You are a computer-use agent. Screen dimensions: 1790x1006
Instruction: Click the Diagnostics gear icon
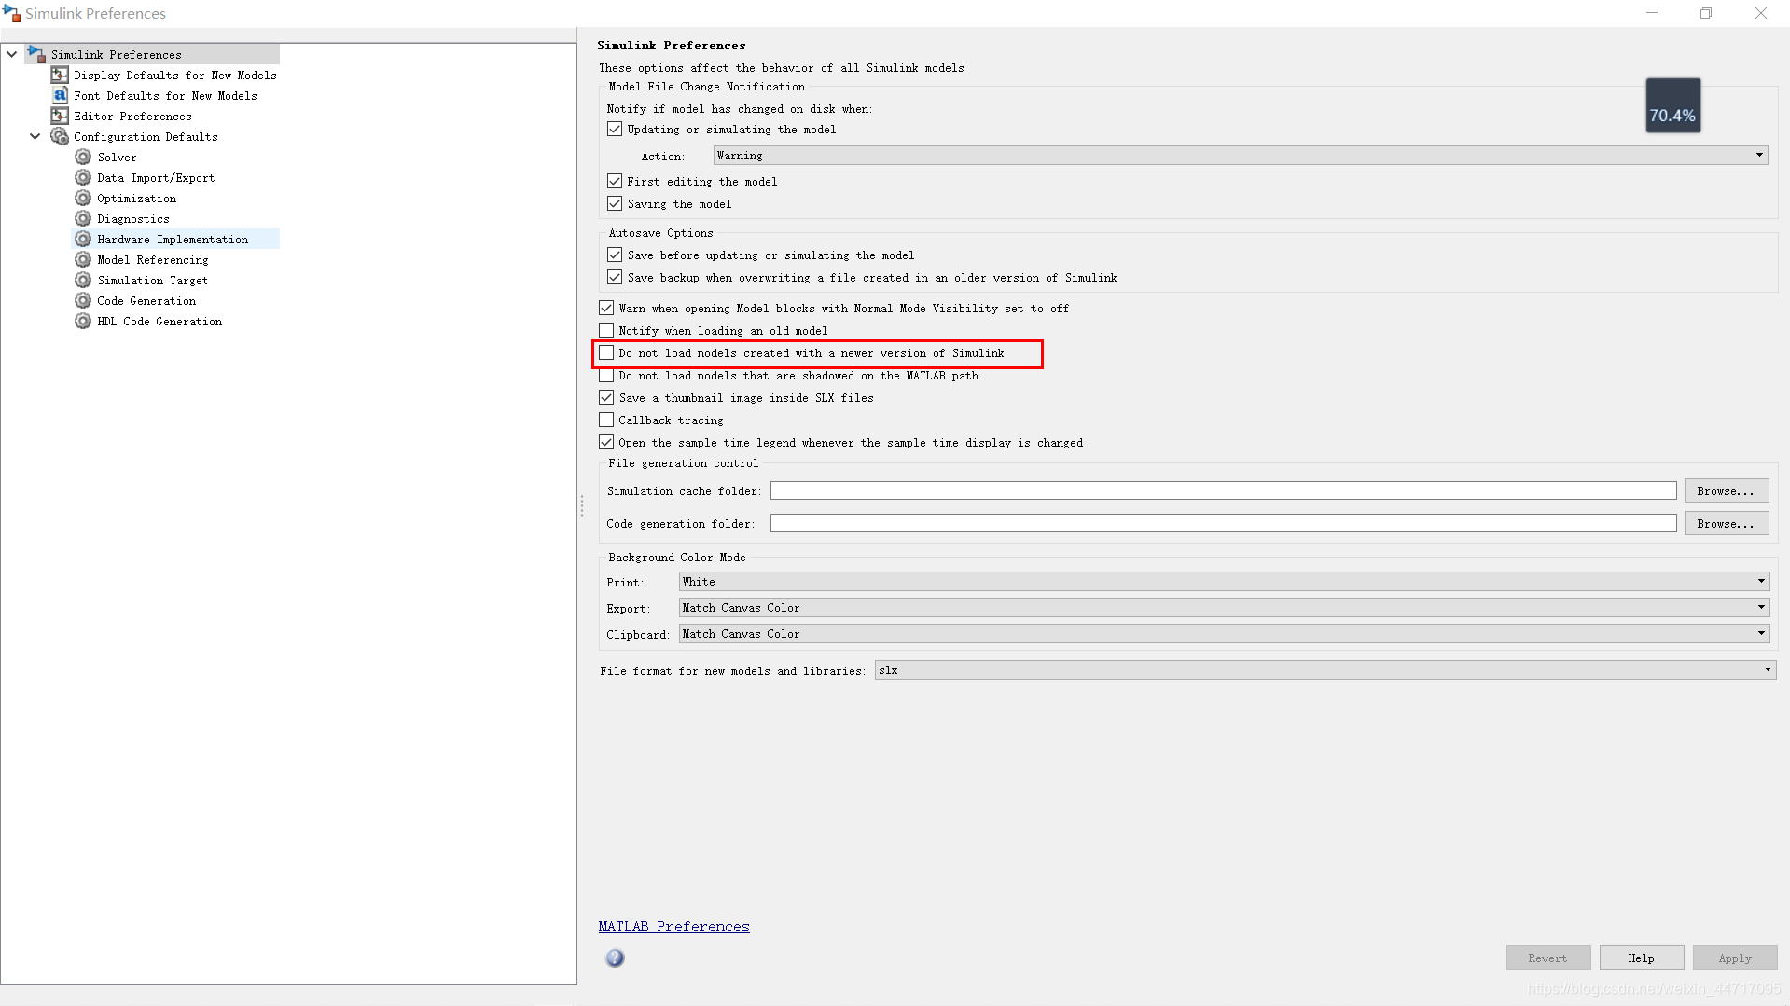[83, 218]
